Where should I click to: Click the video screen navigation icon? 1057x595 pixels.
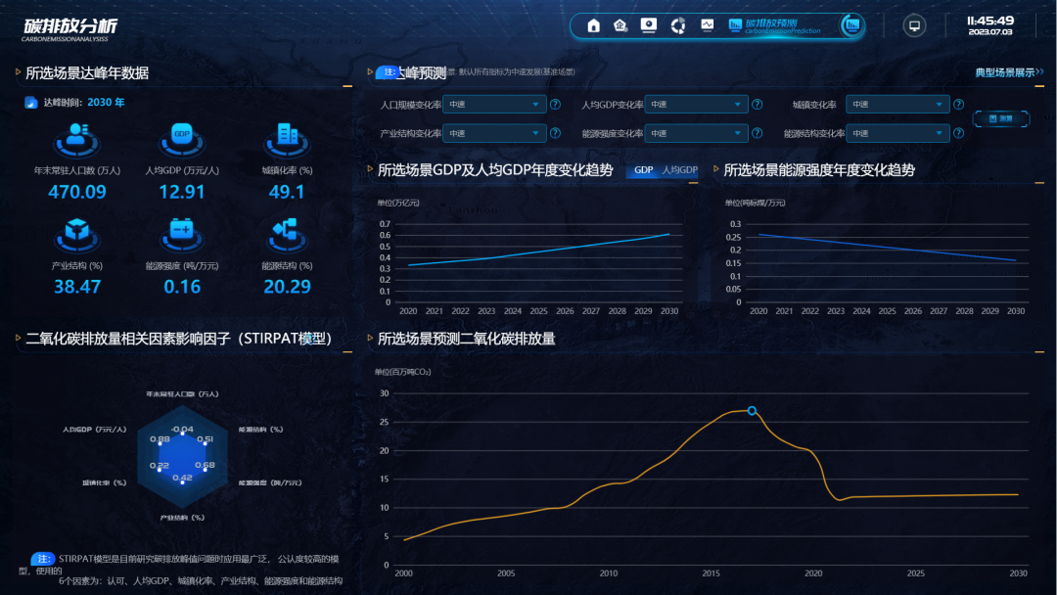coord(648,26)
